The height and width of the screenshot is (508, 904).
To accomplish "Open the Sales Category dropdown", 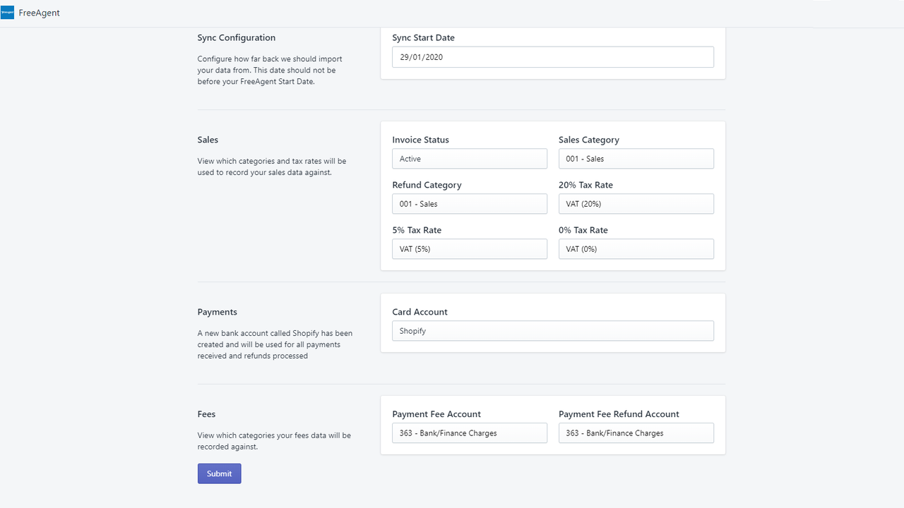I will pos(636,158).
